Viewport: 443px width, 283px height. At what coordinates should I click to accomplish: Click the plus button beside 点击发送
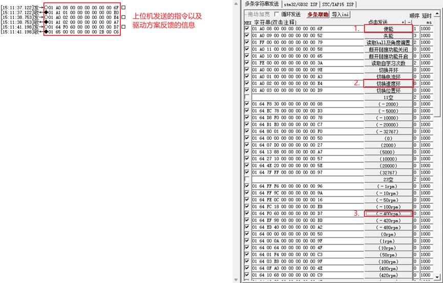coord(403,22)
